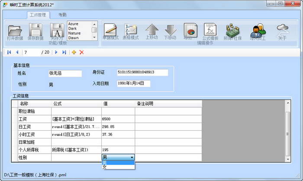Switch to 单据模式 form mode

[x=110, y=32]
